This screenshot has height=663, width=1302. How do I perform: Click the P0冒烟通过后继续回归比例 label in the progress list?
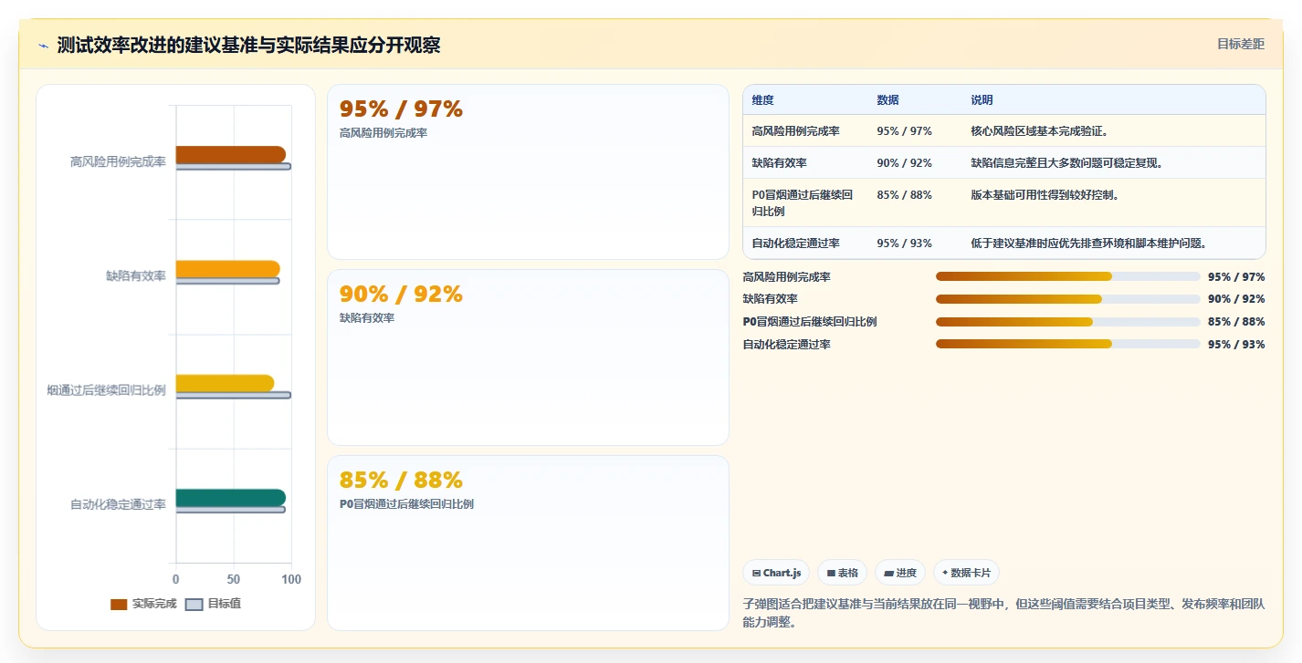click(x=810, y=322)
